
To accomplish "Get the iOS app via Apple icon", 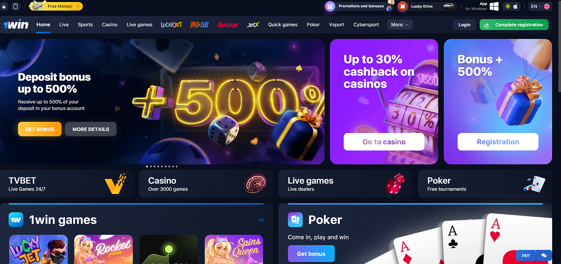I will pyautogui.click(x=516, y=6).
